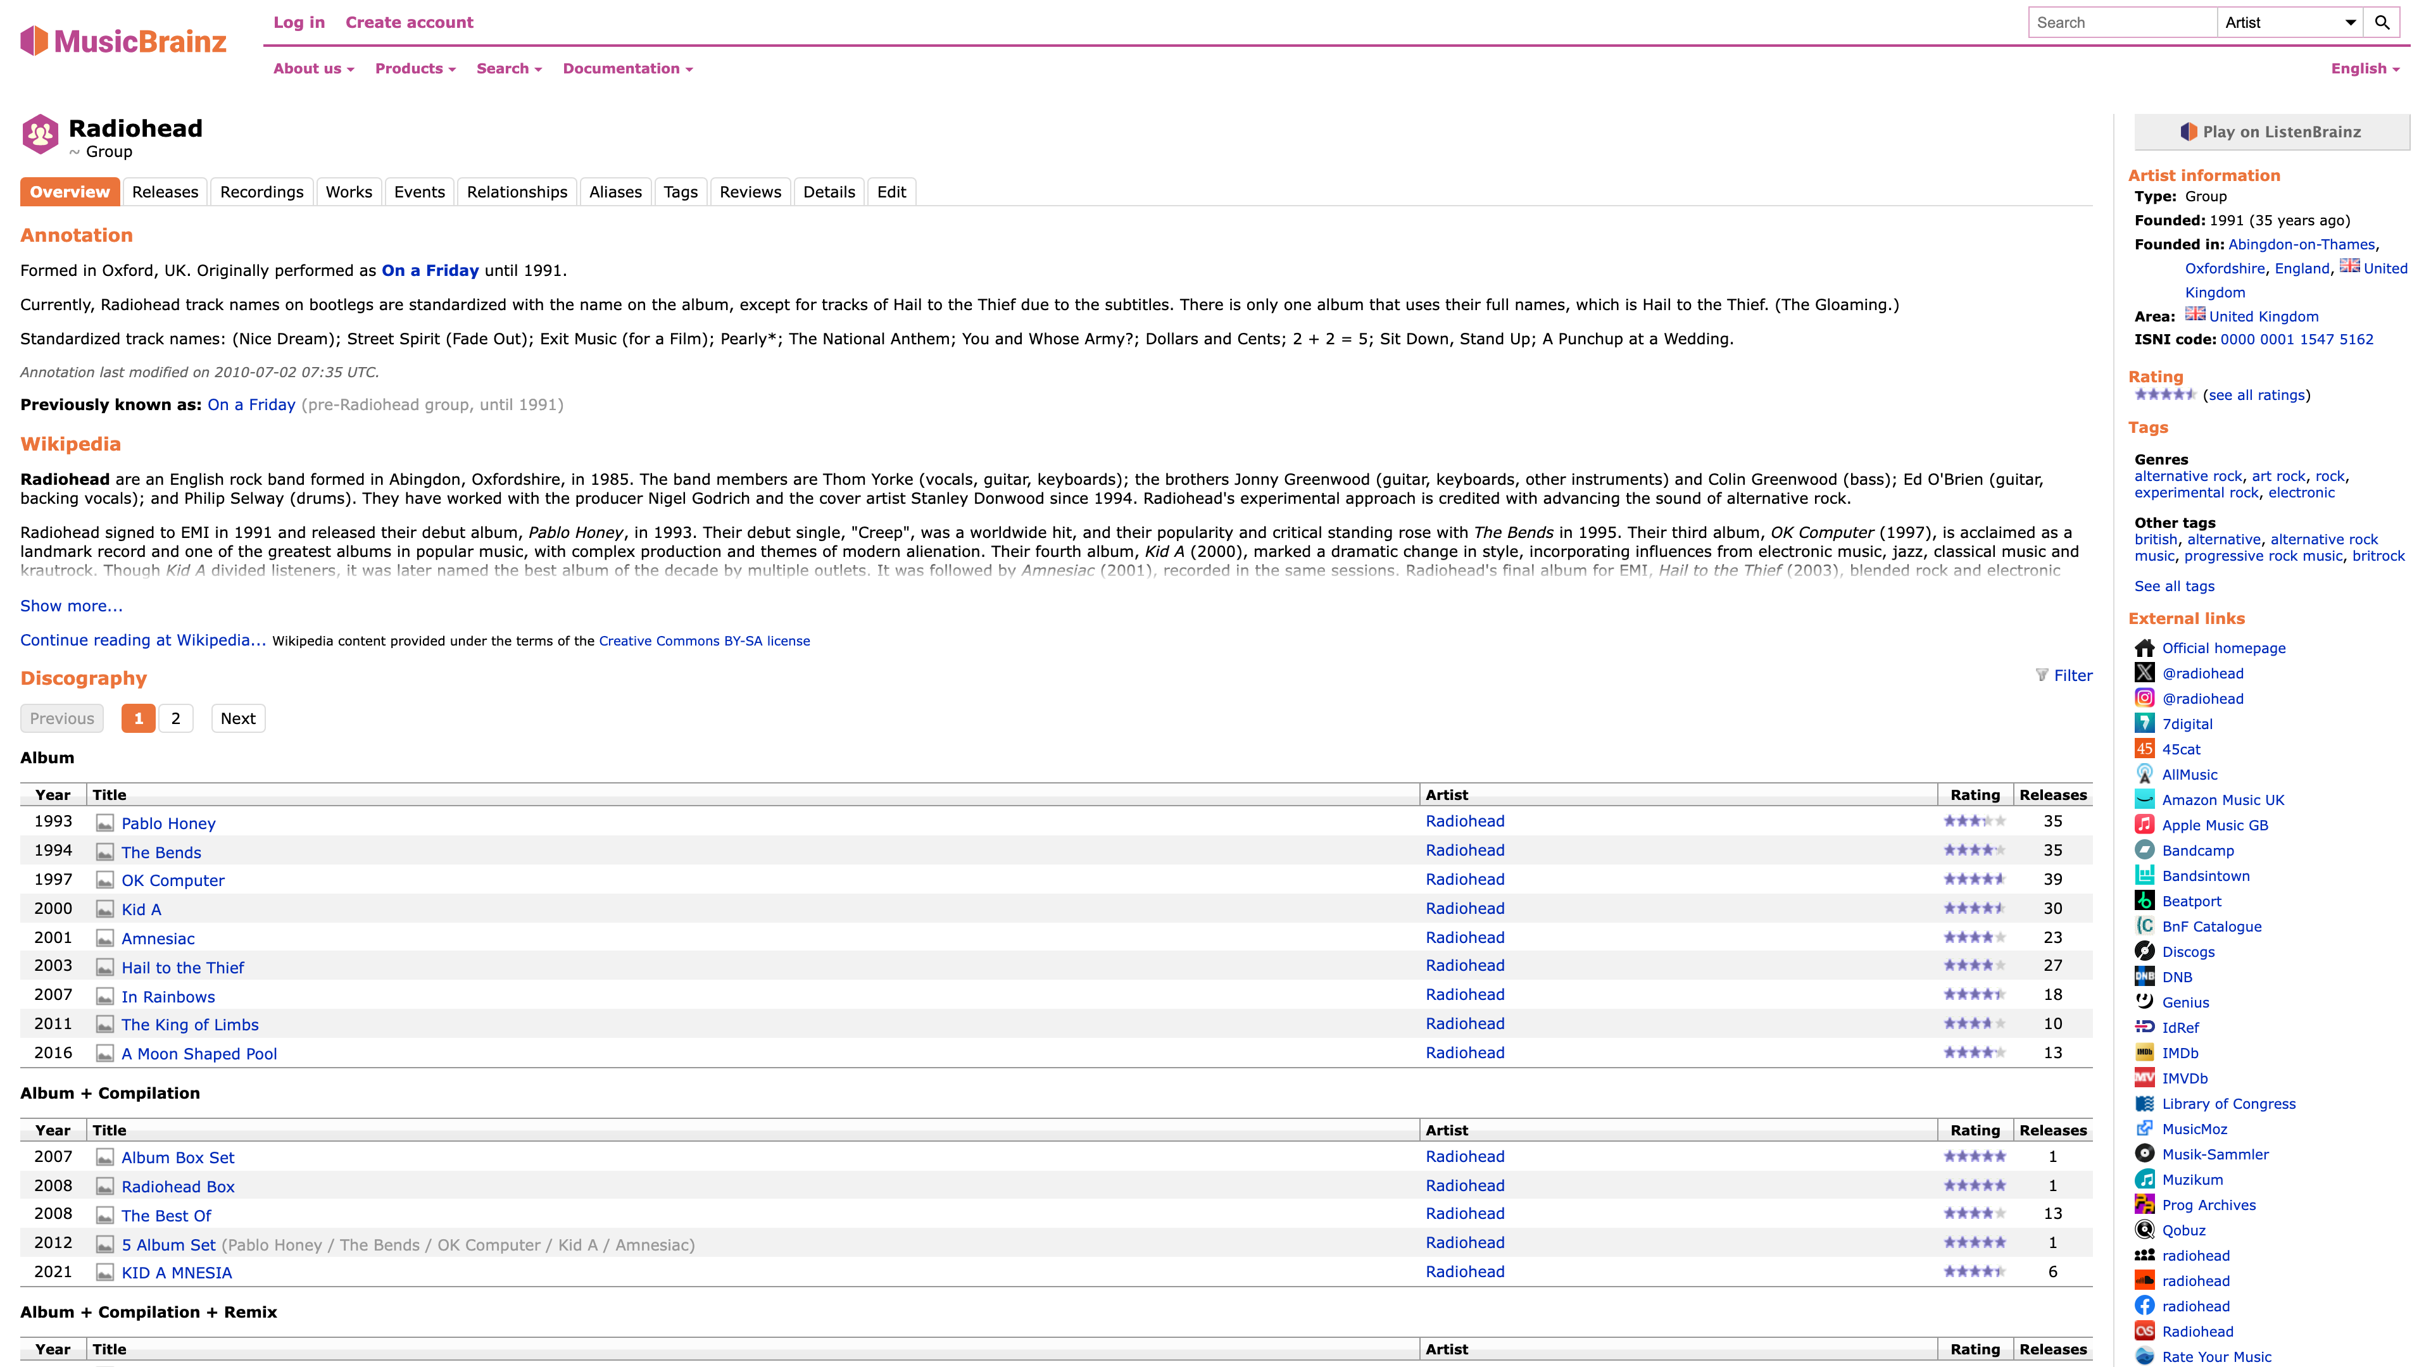Open the Artist search type combo box

point(2289,23)
